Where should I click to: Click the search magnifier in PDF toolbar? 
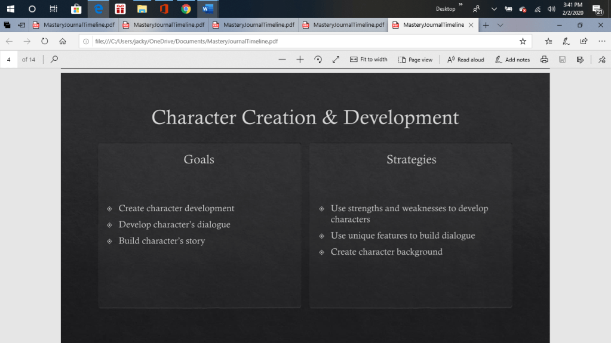tap(54, 59)
